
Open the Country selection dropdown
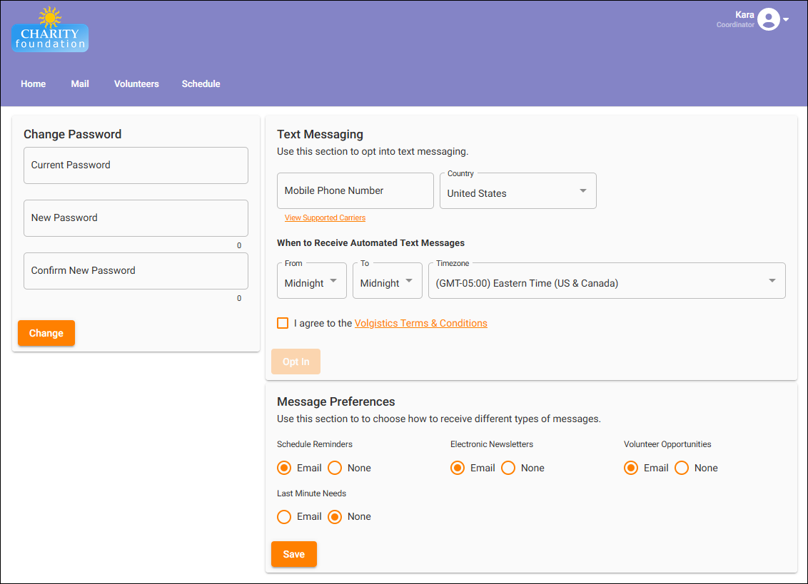coord(517,190)
